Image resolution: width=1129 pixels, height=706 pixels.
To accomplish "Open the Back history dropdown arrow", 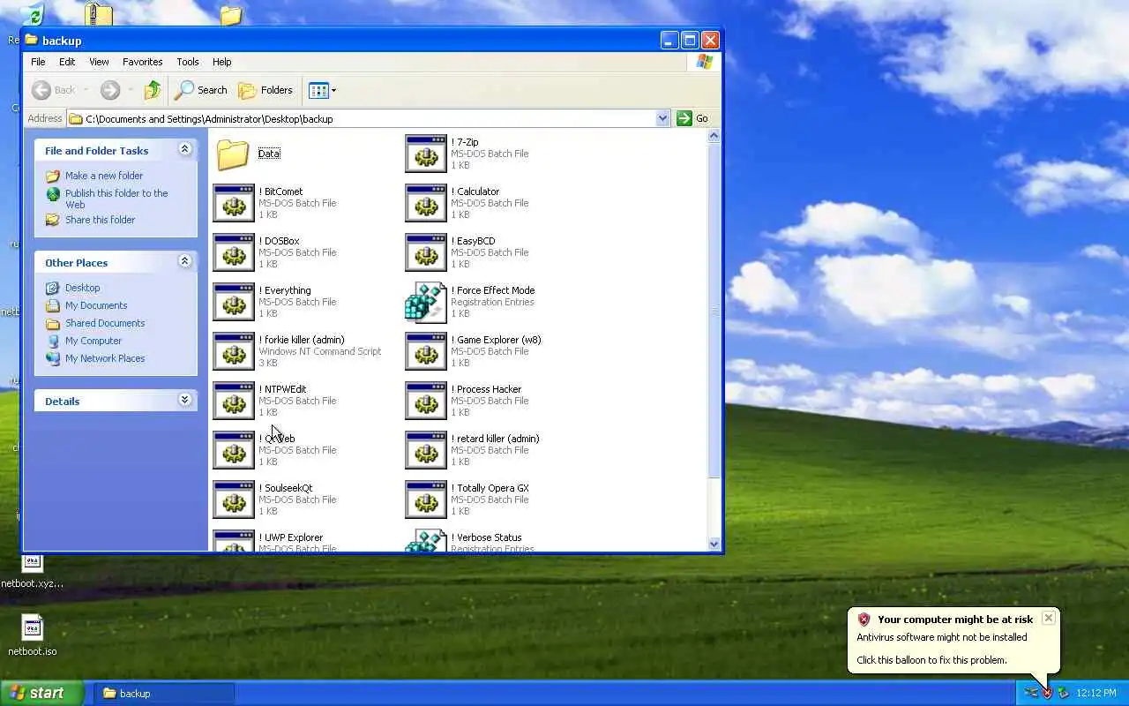I will coord(86,90).
